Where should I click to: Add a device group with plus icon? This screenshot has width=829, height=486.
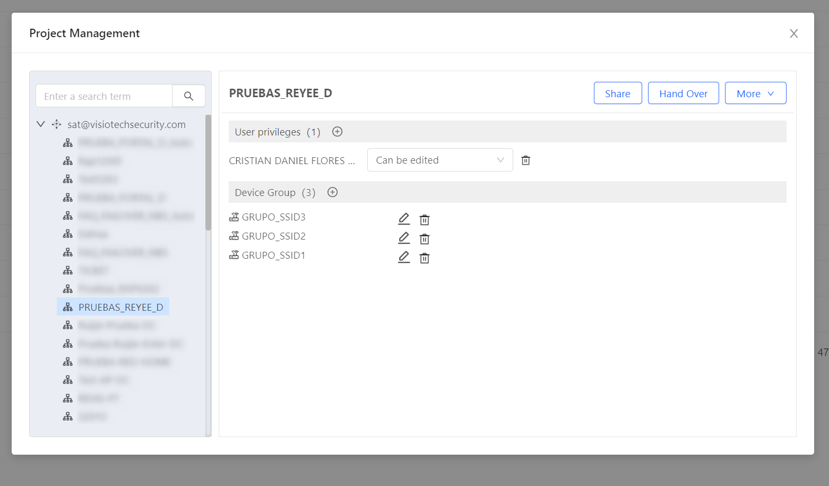(x=332, y=192)
